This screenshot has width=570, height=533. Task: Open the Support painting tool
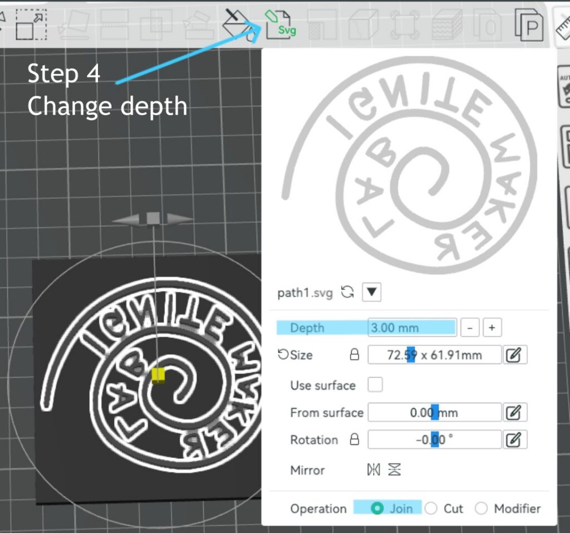click(x=199, y=25)
